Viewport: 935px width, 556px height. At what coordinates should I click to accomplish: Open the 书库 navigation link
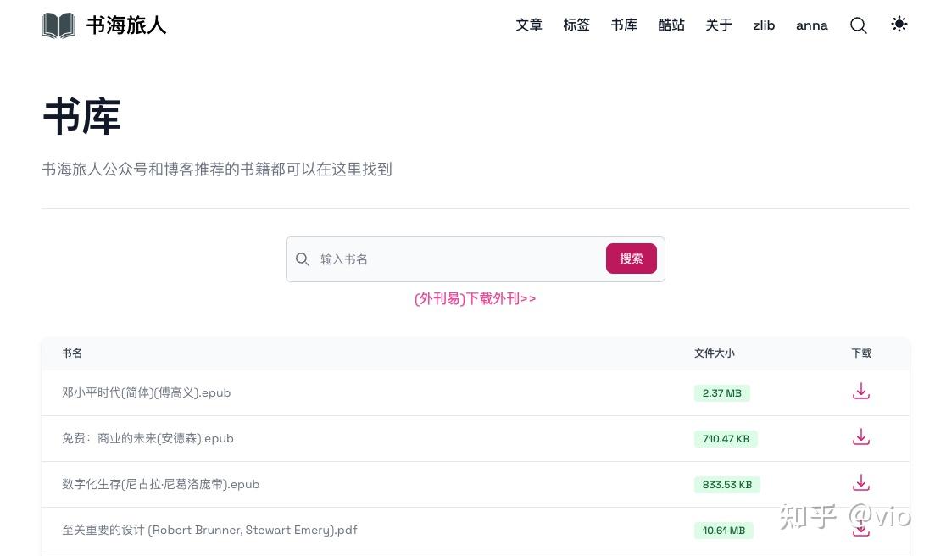pyautogui.click(x=624, y=25)
